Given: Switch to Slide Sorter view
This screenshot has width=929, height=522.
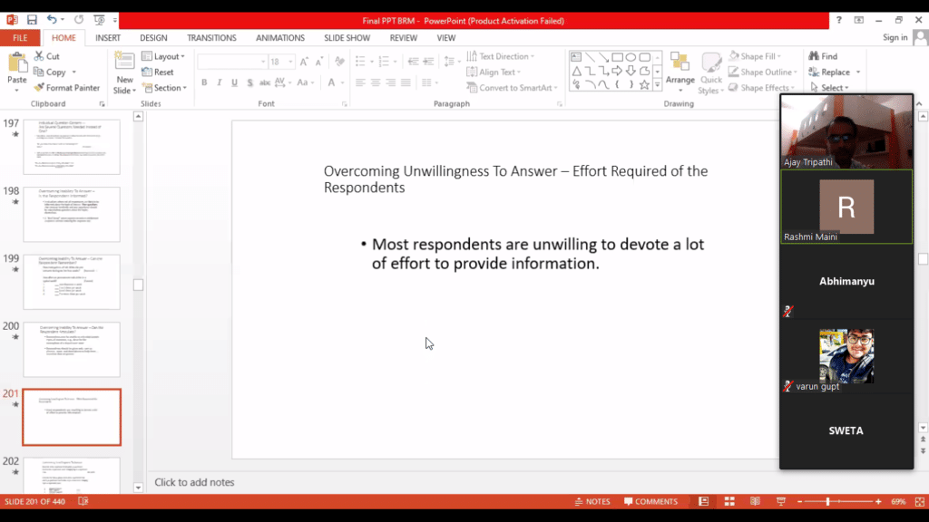Looking at the screenshot, I should coord(729,501).
